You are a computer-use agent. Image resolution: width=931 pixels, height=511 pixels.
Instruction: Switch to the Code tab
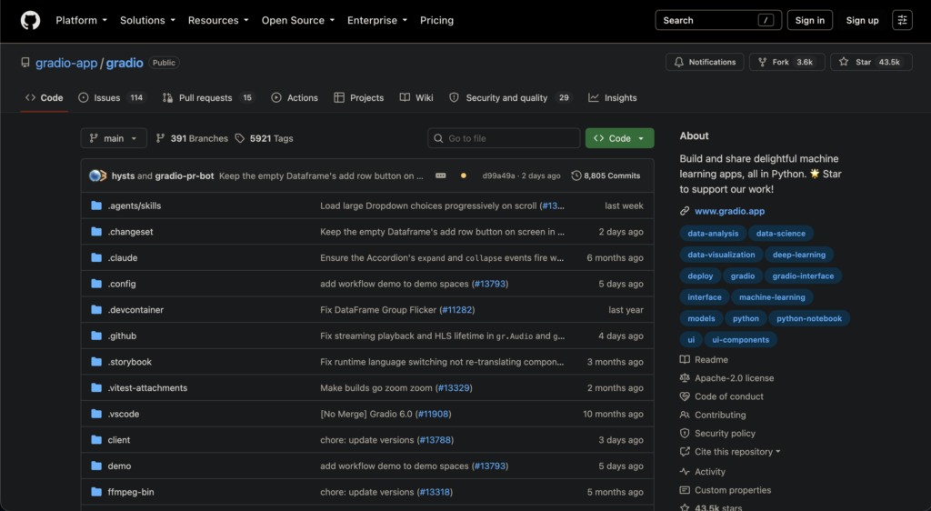pos(44,97)
